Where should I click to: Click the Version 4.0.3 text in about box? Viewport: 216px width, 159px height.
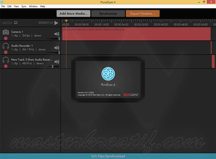coord(86,93)
